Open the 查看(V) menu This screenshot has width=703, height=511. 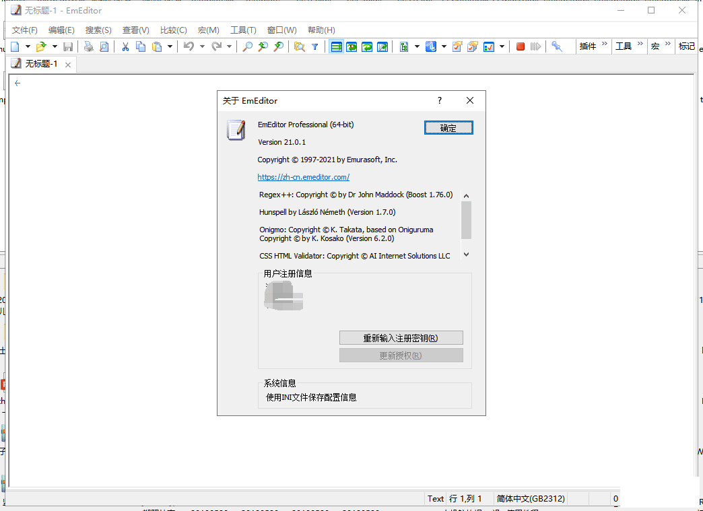click(x=136, y=30)
